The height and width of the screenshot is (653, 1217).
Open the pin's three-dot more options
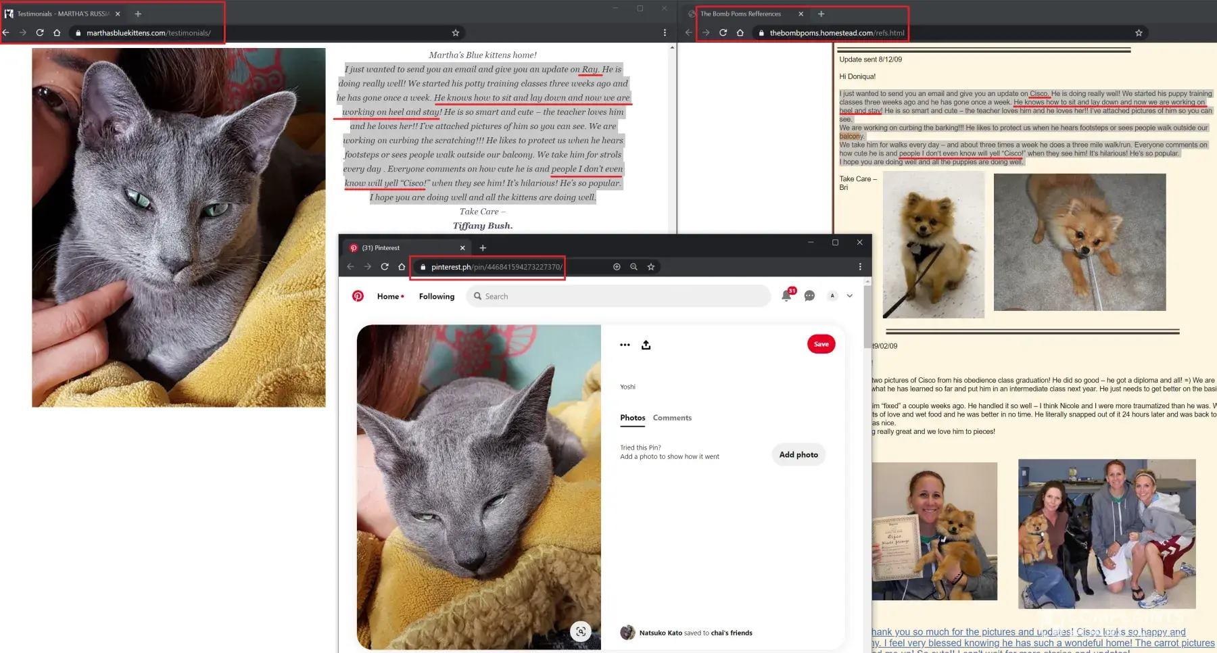tap(625, 345)
